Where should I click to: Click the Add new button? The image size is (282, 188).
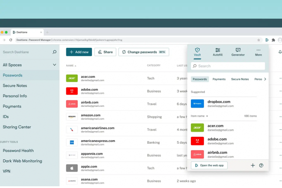79,52
